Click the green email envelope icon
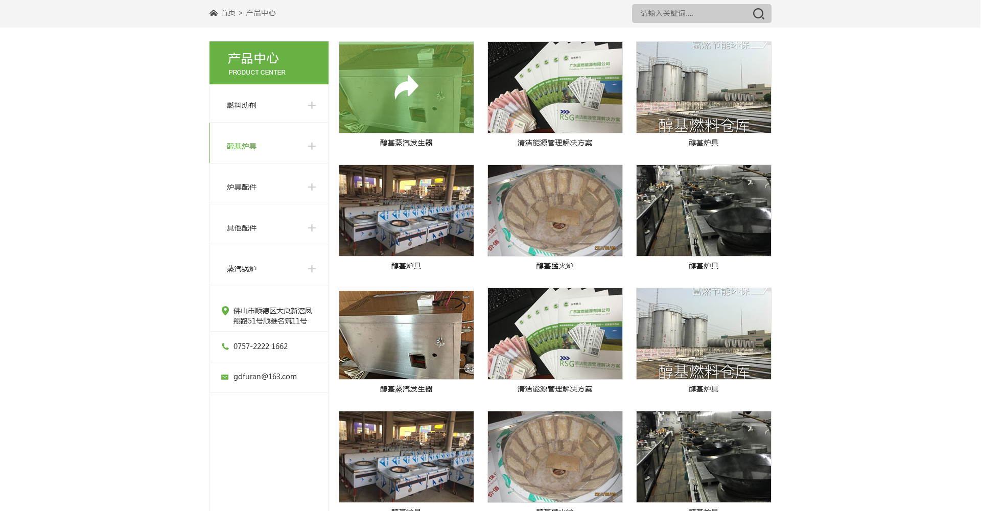The image size is (981, 511). click(x=225, y=377)
